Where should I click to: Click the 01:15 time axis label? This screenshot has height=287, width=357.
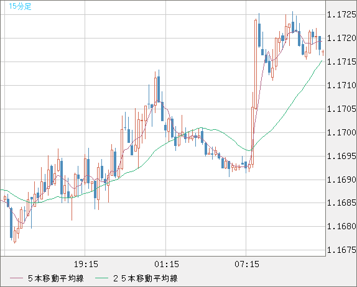coord(167,264)
